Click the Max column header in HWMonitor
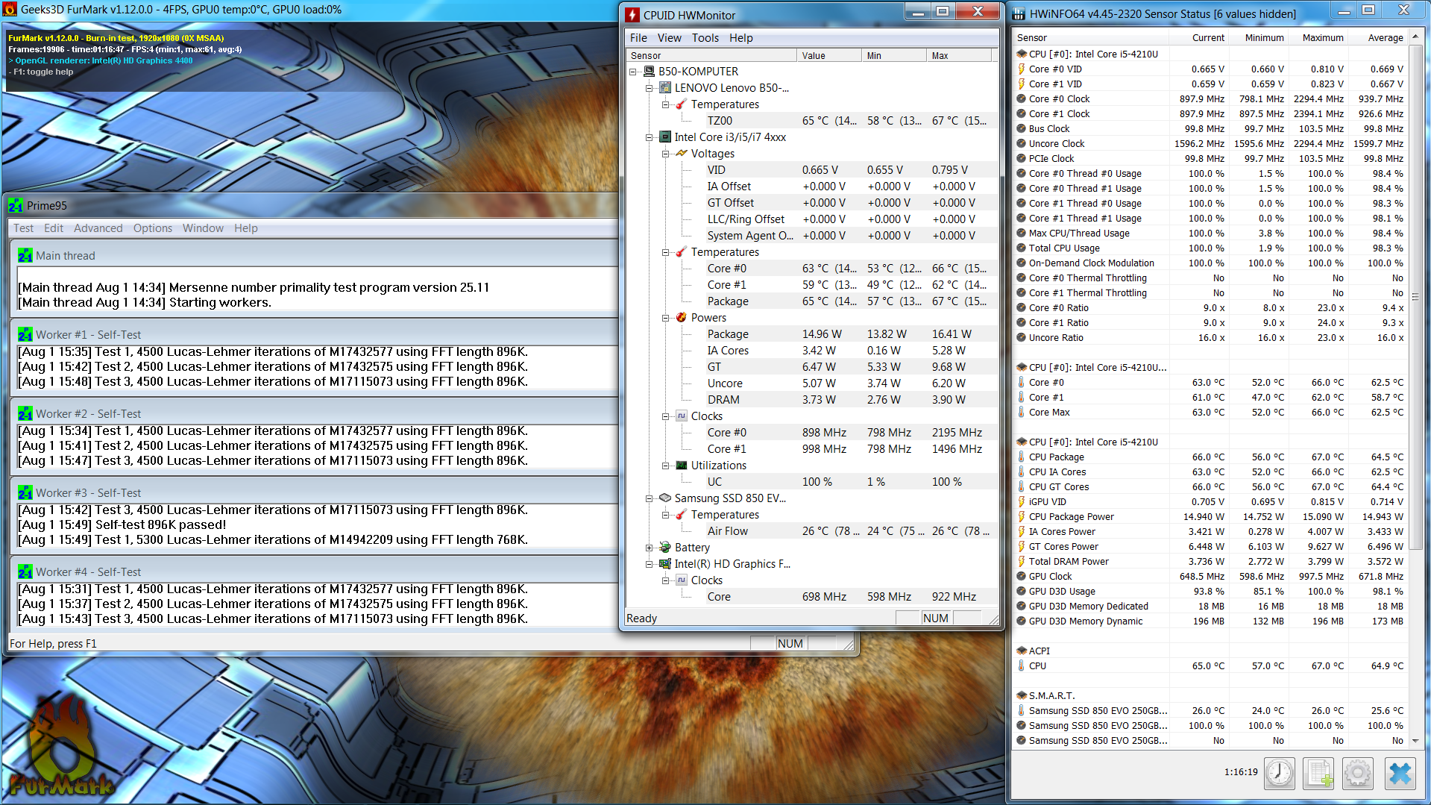Screen dimensions: 1431x805 [959, 56]
